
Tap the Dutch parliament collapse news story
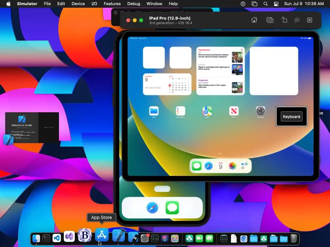[x=220, y=57]
